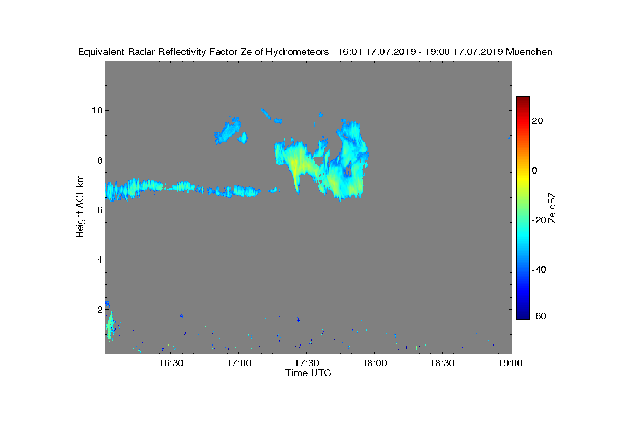Click the dark red top of the colorbar

(x=523, y=100)
